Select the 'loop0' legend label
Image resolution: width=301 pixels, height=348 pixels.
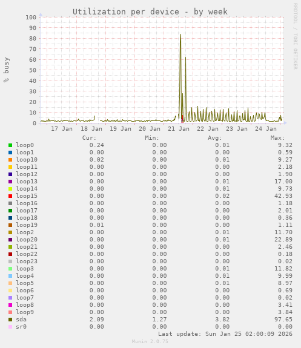click(x=25, y=145)
